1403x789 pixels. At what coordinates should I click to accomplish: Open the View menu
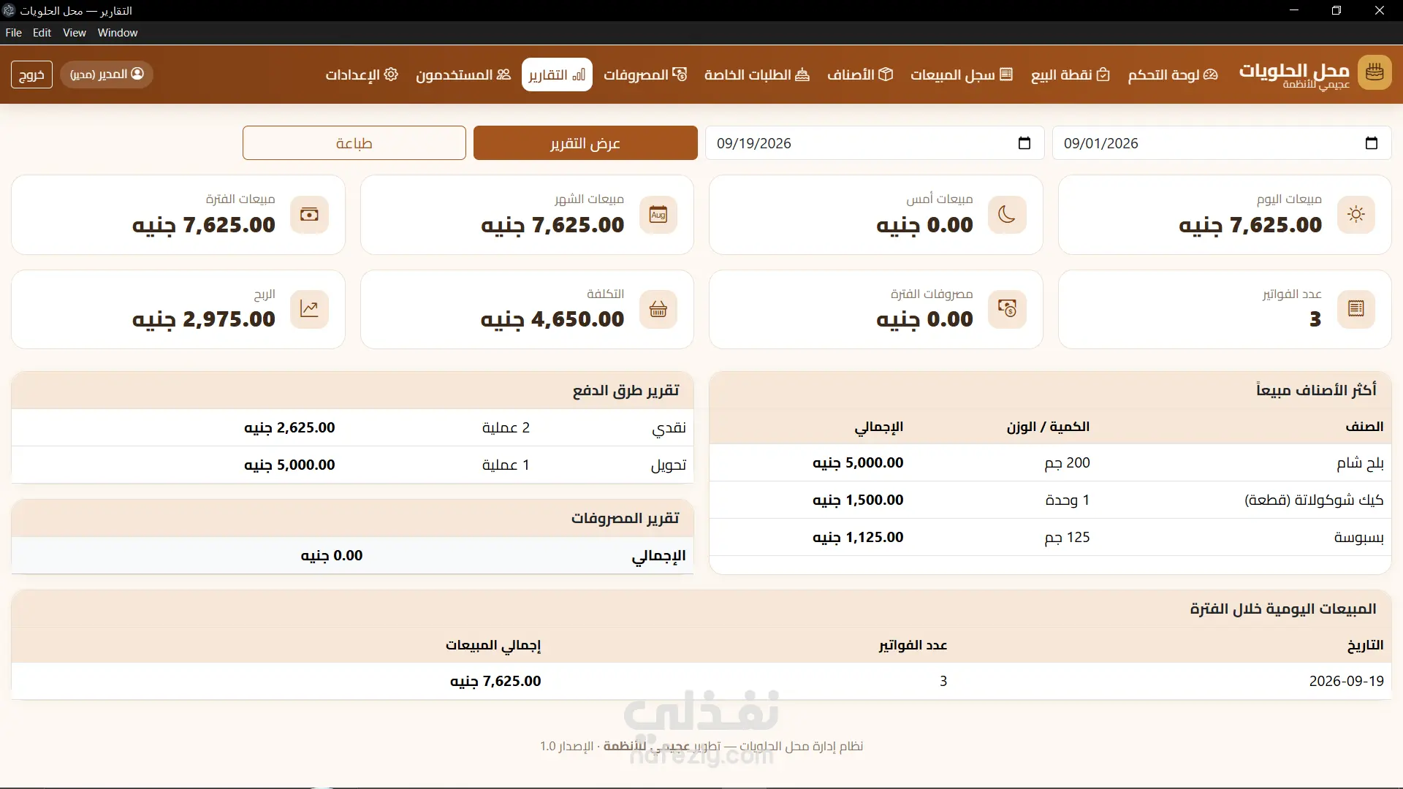pyautogui.click(x=75, y=33)
